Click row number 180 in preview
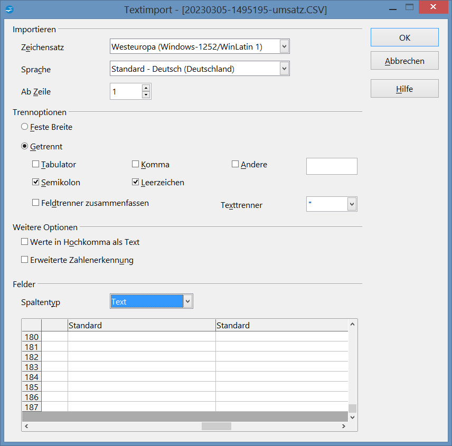Image resolution: width=452 pixels, height=446 pixels. (x=32, y=337)
